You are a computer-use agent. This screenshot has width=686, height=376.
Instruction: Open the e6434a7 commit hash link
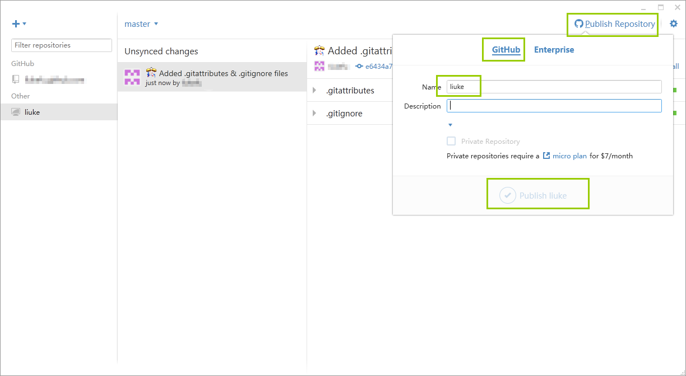379,66
